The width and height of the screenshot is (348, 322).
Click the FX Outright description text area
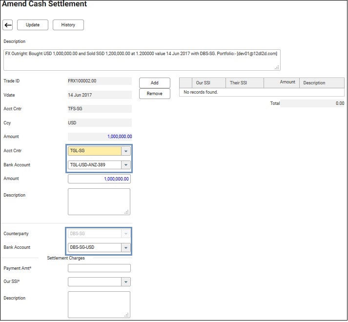tap(142, 60)
